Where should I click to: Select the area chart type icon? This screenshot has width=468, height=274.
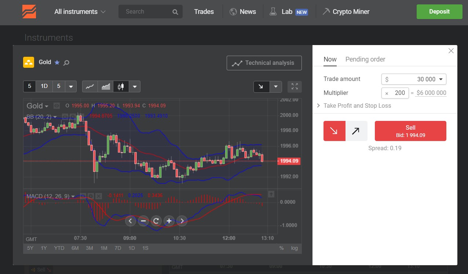(105, 86)
